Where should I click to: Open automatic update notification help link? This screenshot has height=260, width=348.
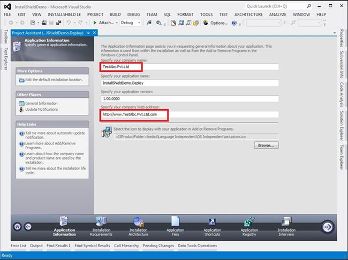click(x=55, y=135)
